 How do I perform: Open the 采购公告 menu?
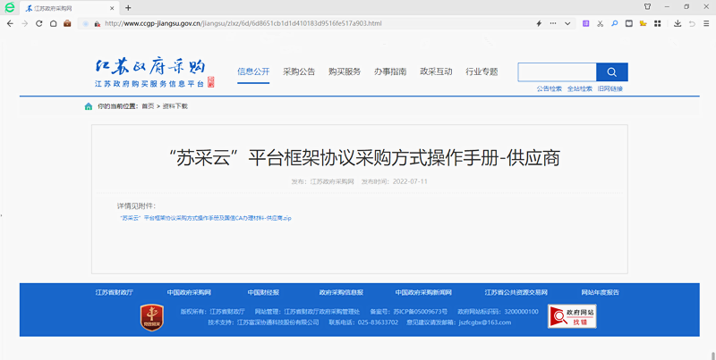(299, 71)
